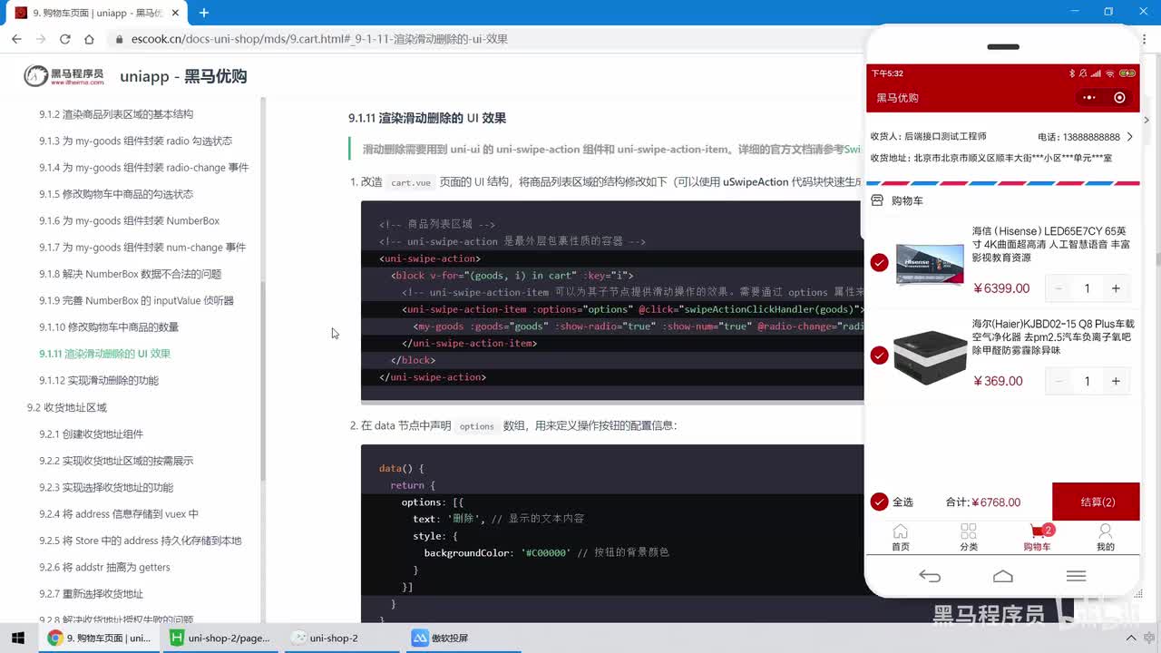Decrease Hisense TV quantity with minus

coord(1058,288)
